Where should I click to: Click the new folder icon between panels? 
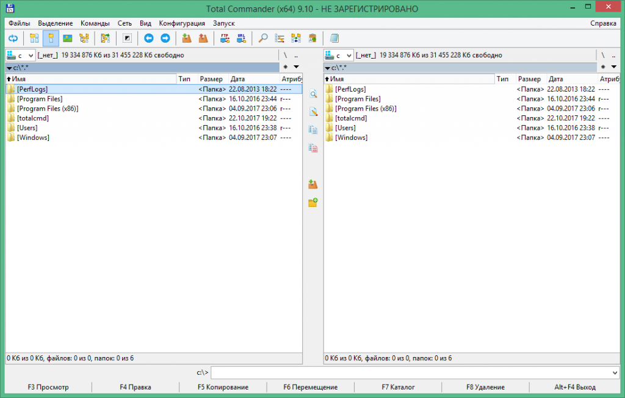click(x=313, y=203)
